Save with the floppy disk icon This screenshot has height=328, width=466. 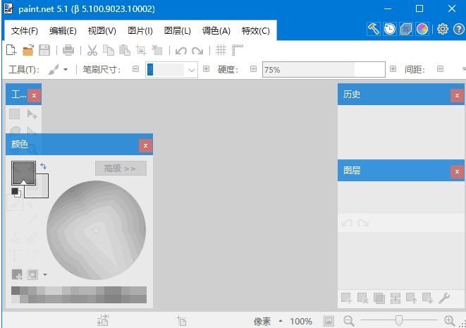pyautogui.click(x=44, y=50)
